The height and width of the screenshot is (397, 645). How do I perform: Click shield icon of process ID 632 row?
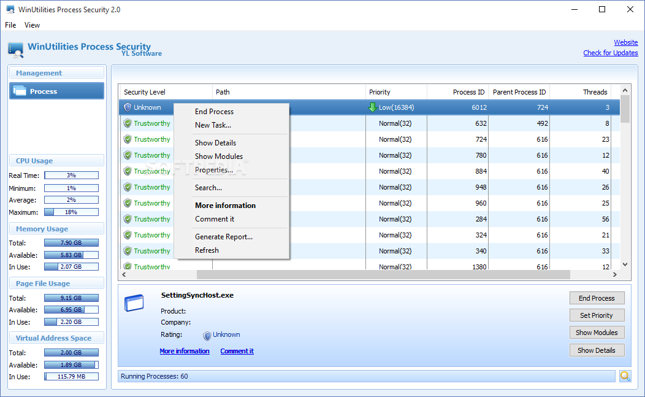[128, 123]
